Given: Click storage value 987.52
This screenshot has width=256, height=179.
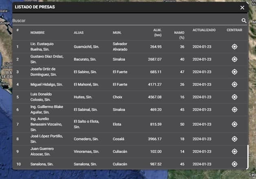Looking at the screenshot, I should point(156,164).
